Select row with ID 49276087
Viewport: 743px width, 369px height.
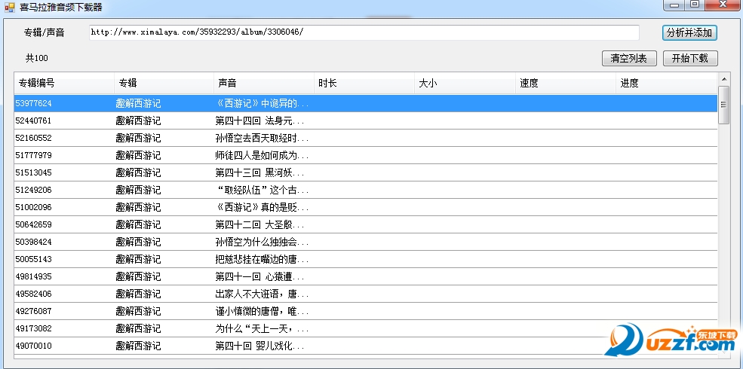(x=365, y=311)
